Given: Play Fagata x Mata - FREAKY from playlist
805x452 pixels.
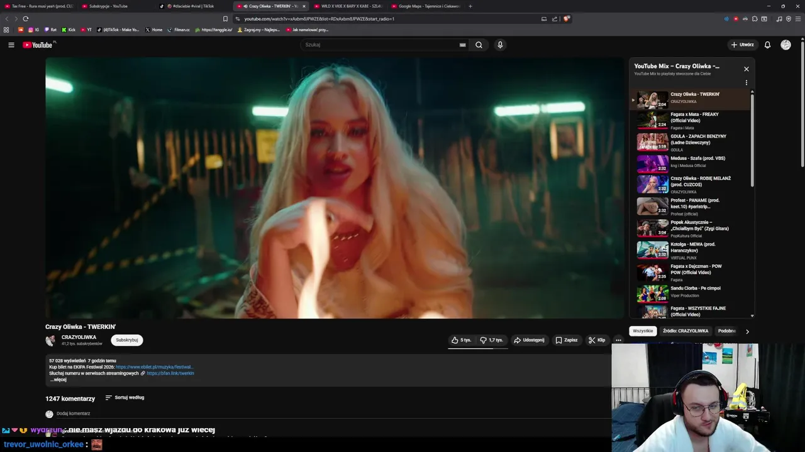Looking at the screenshot, I should (x=691, y=121).
